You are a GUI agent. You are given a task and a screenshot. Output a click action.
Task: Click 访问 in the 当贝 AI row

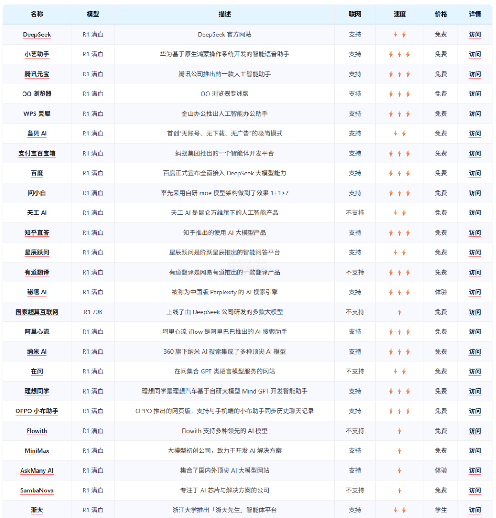pyautogui.click(x=475, y=134)
